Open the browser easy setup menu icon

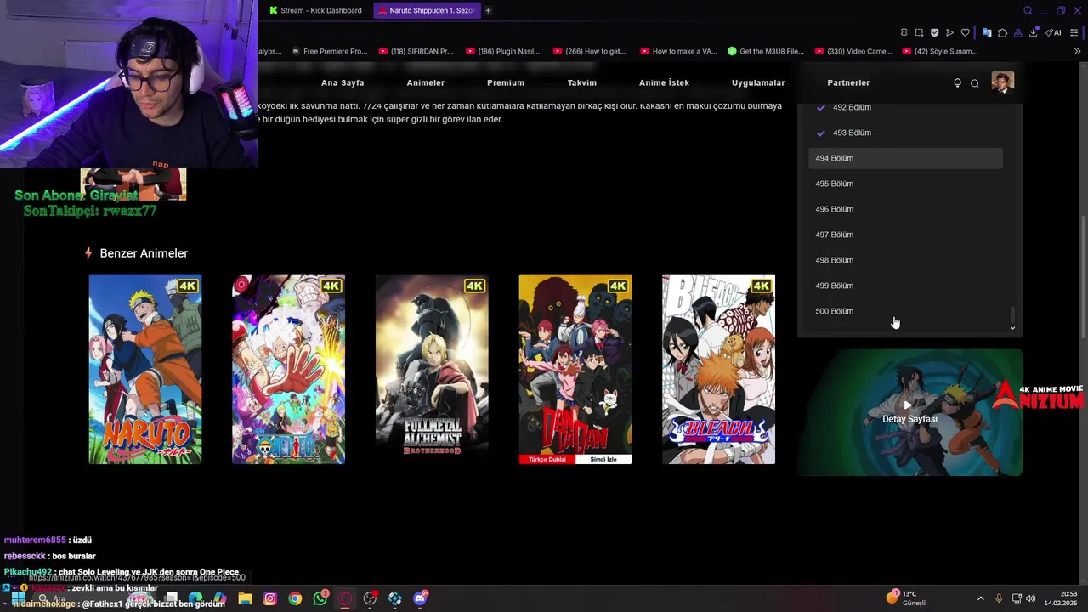tap(1074, 32)
